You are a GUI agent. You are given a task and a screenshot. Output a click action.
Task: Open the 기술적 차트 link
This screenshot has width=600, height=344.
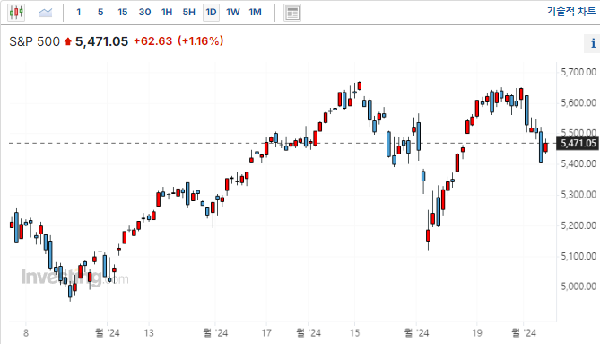[x=571, y=12]
